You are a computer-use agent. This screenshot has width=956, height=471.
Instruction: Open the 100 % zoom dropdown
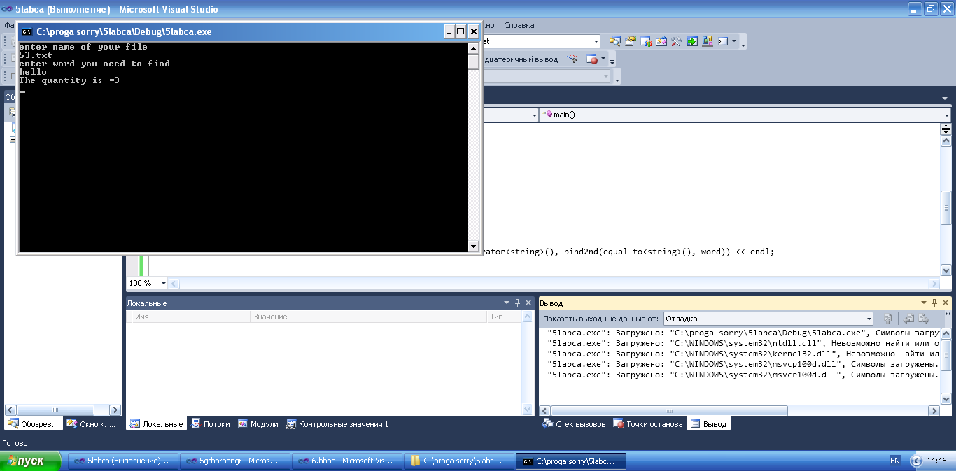click(x=164, y=283)
